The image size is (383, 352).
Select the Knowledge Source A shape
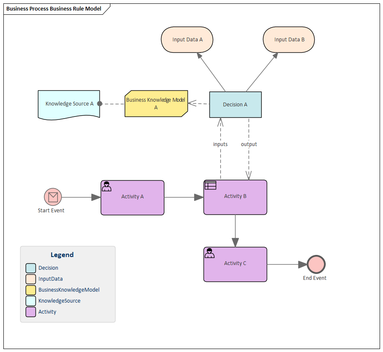tap(69, 104)
